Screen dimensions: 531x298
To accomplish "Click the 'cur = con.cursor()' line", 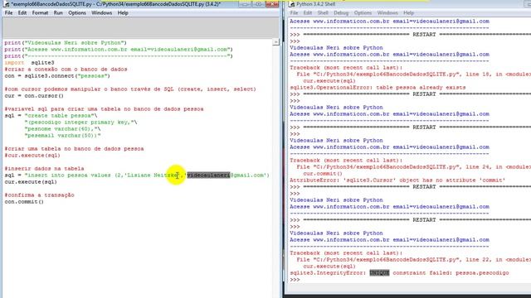I will [34, 96].
